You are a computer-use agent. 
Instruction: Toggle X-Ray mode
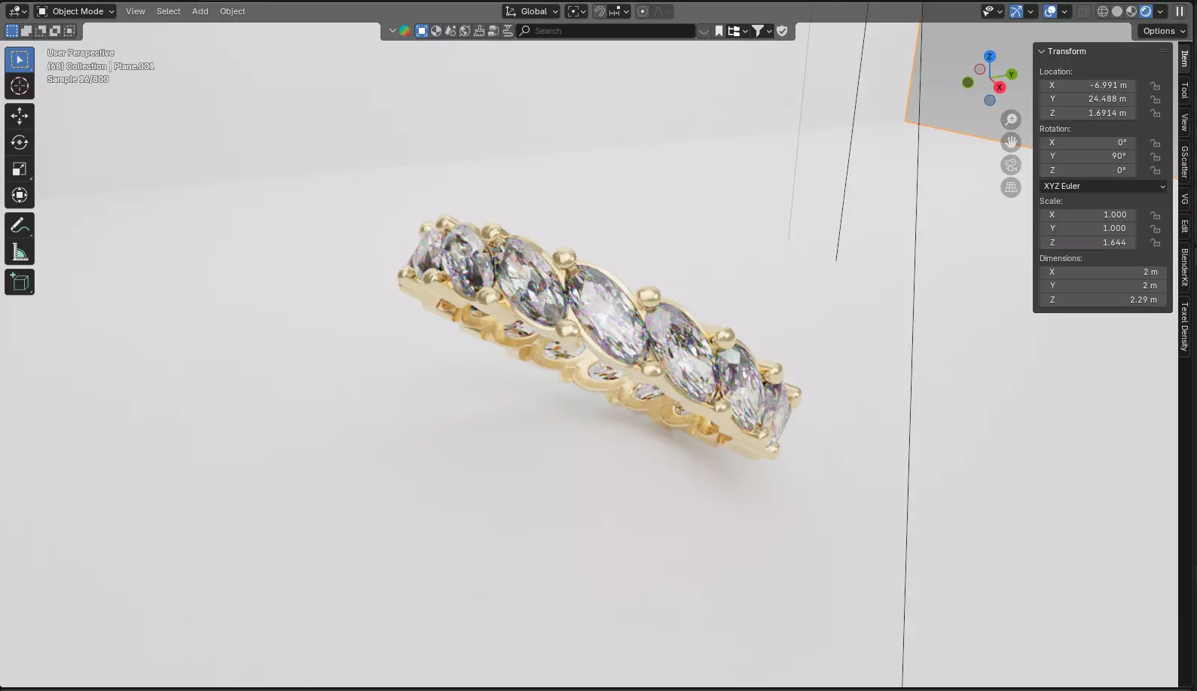pyautogui.click(x=1083, y=11)
